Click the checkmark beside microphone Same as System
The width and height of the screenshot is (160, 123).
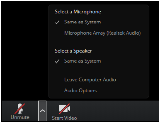[x=57, y=22]
